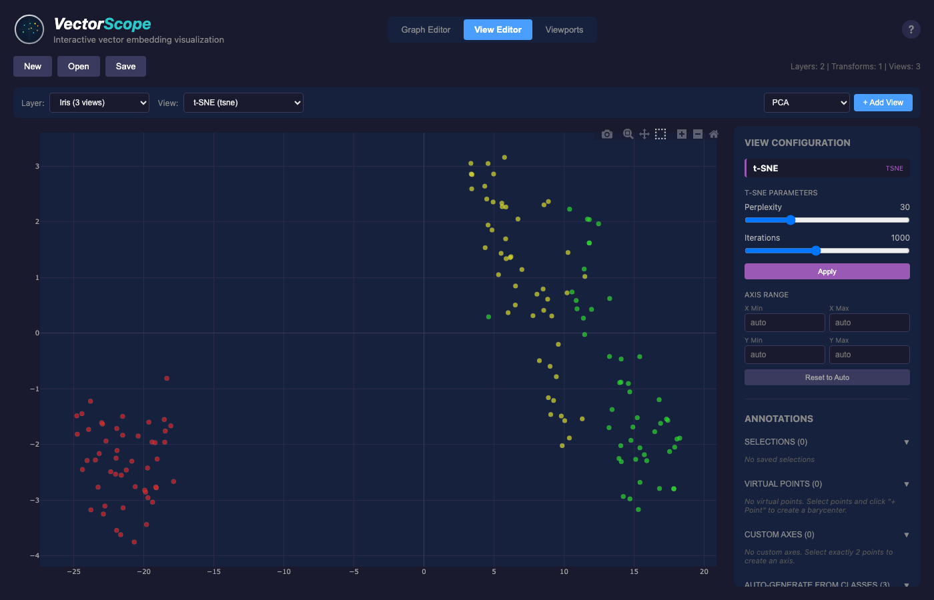Open the Layer dropdown showing Iris
Viewport: 934px width, 600px height.
point(99,103)
